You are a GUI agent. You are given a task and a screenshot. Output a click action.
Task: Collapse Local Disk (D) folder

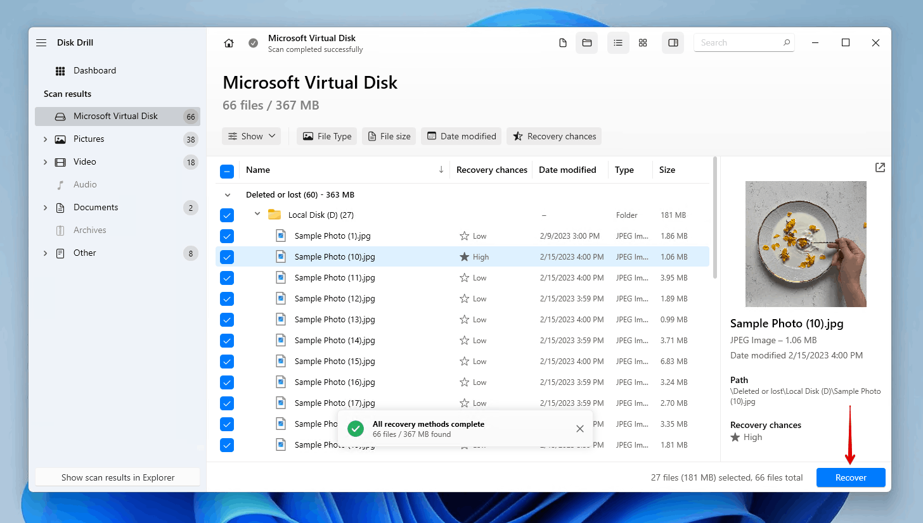click(x=257, y=215)
